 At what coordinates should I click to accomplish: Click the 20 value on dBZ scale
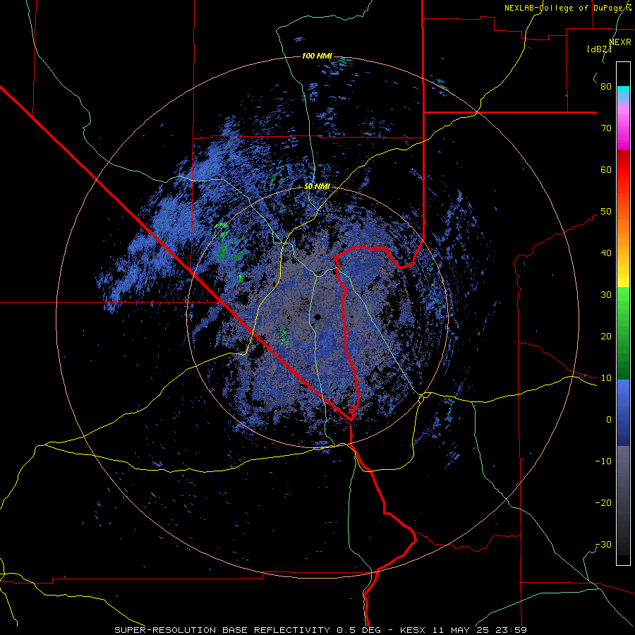click(x=606, y=336)
